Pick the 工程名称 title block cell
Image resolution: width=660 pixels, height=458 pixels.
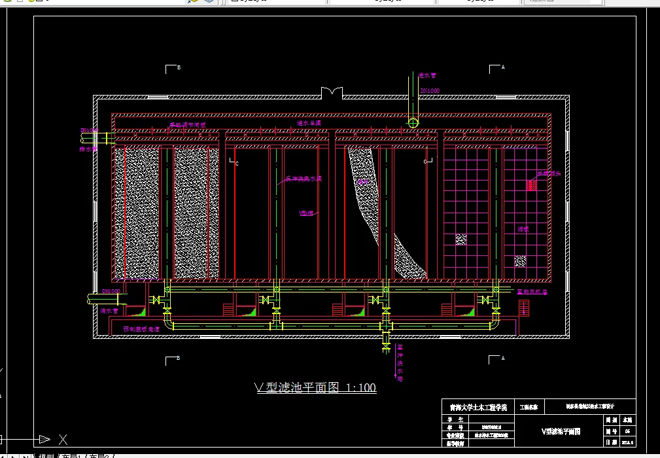tap(529, 407)
